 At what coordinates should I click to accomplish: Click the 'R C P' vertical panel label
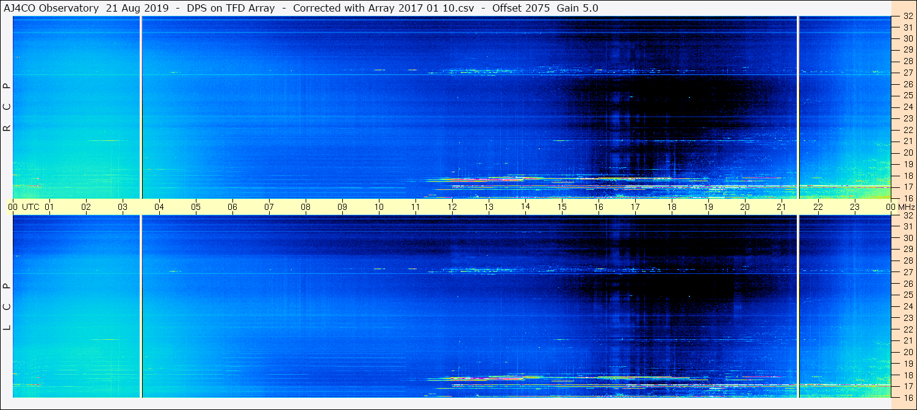coord(7,107)
